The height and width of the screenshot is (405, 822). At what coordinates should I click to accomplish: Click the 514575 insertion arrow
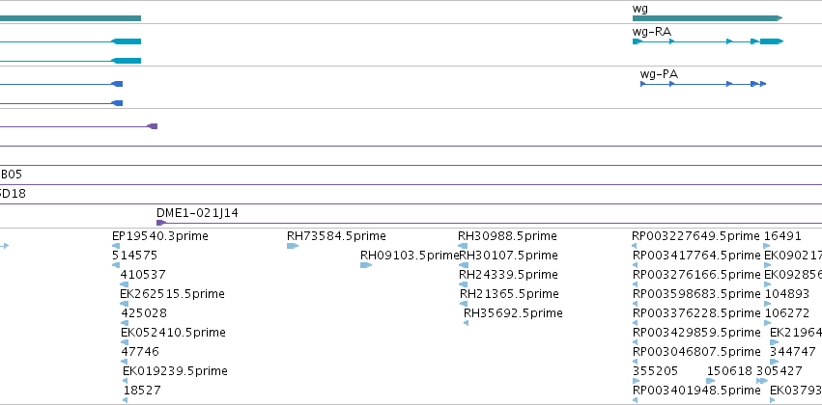point(116,265)
